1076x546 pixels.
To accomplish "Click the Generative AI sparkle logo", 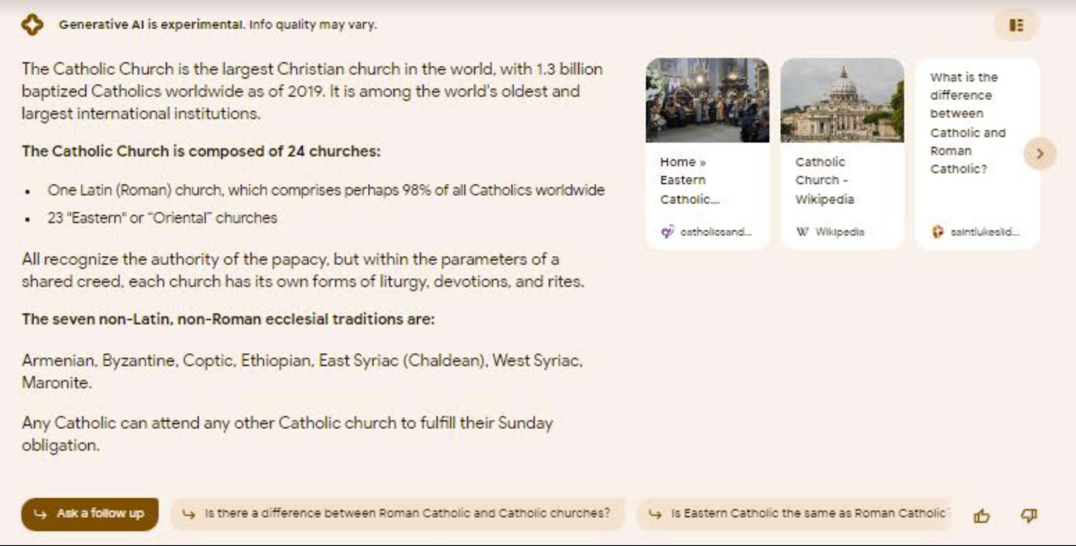I will 32,25.
